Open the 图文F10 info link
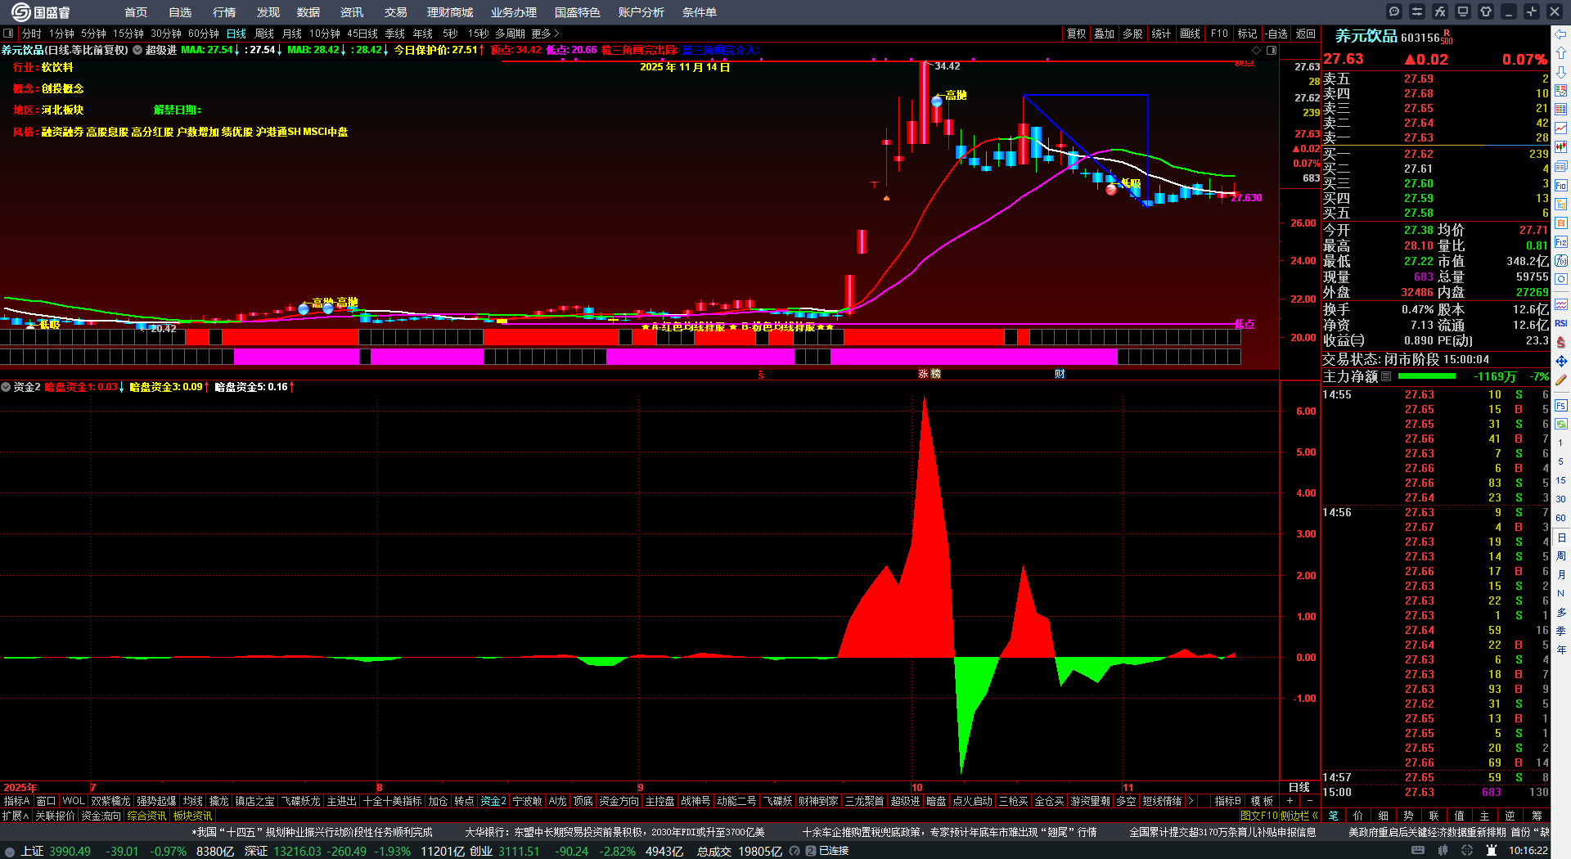Screen dimensions: 1571x859 [1259, 816]
